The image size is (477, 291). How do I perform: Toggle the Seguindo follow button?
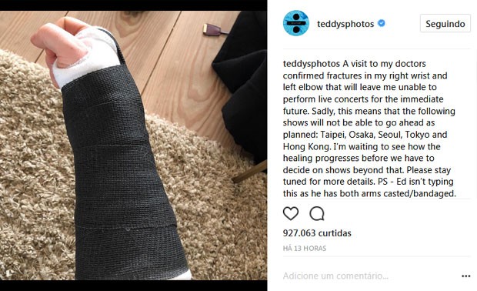pyautogui.click(x=445, y=23)
